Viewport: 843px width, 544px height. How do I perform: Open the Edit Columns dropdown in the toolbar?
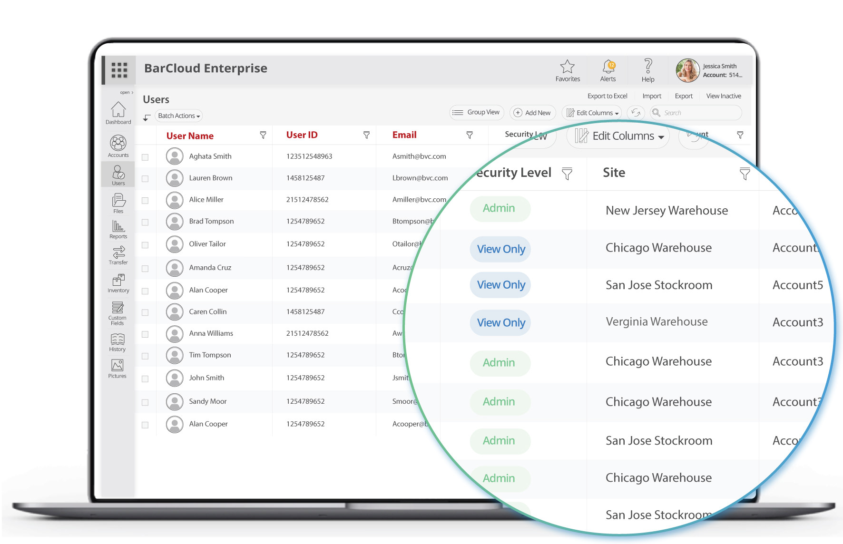[592, 113]
